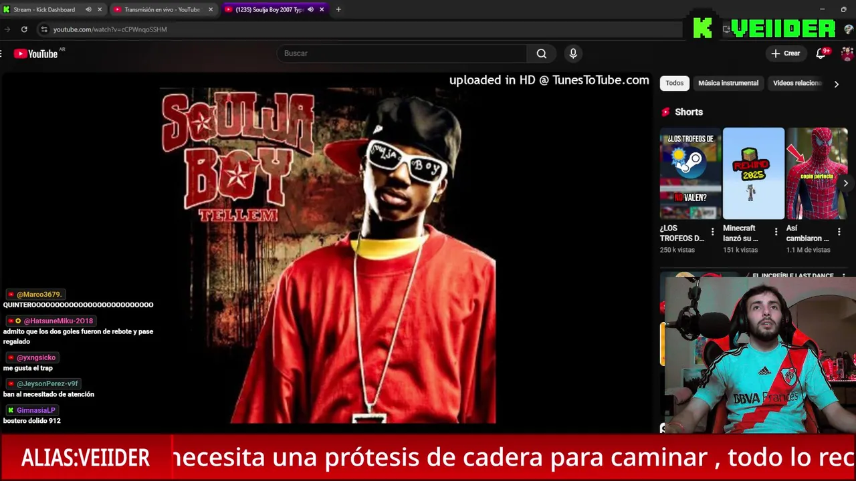856x481 pixels.
Task: Click @yxngsicko chat username
Action: (36, 357)
